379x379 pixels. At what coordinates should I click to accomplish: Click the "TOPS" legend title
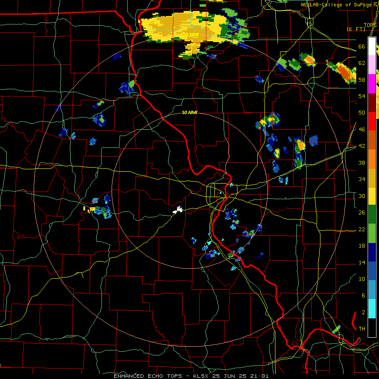pyautogui.click(x=370, y=25)
